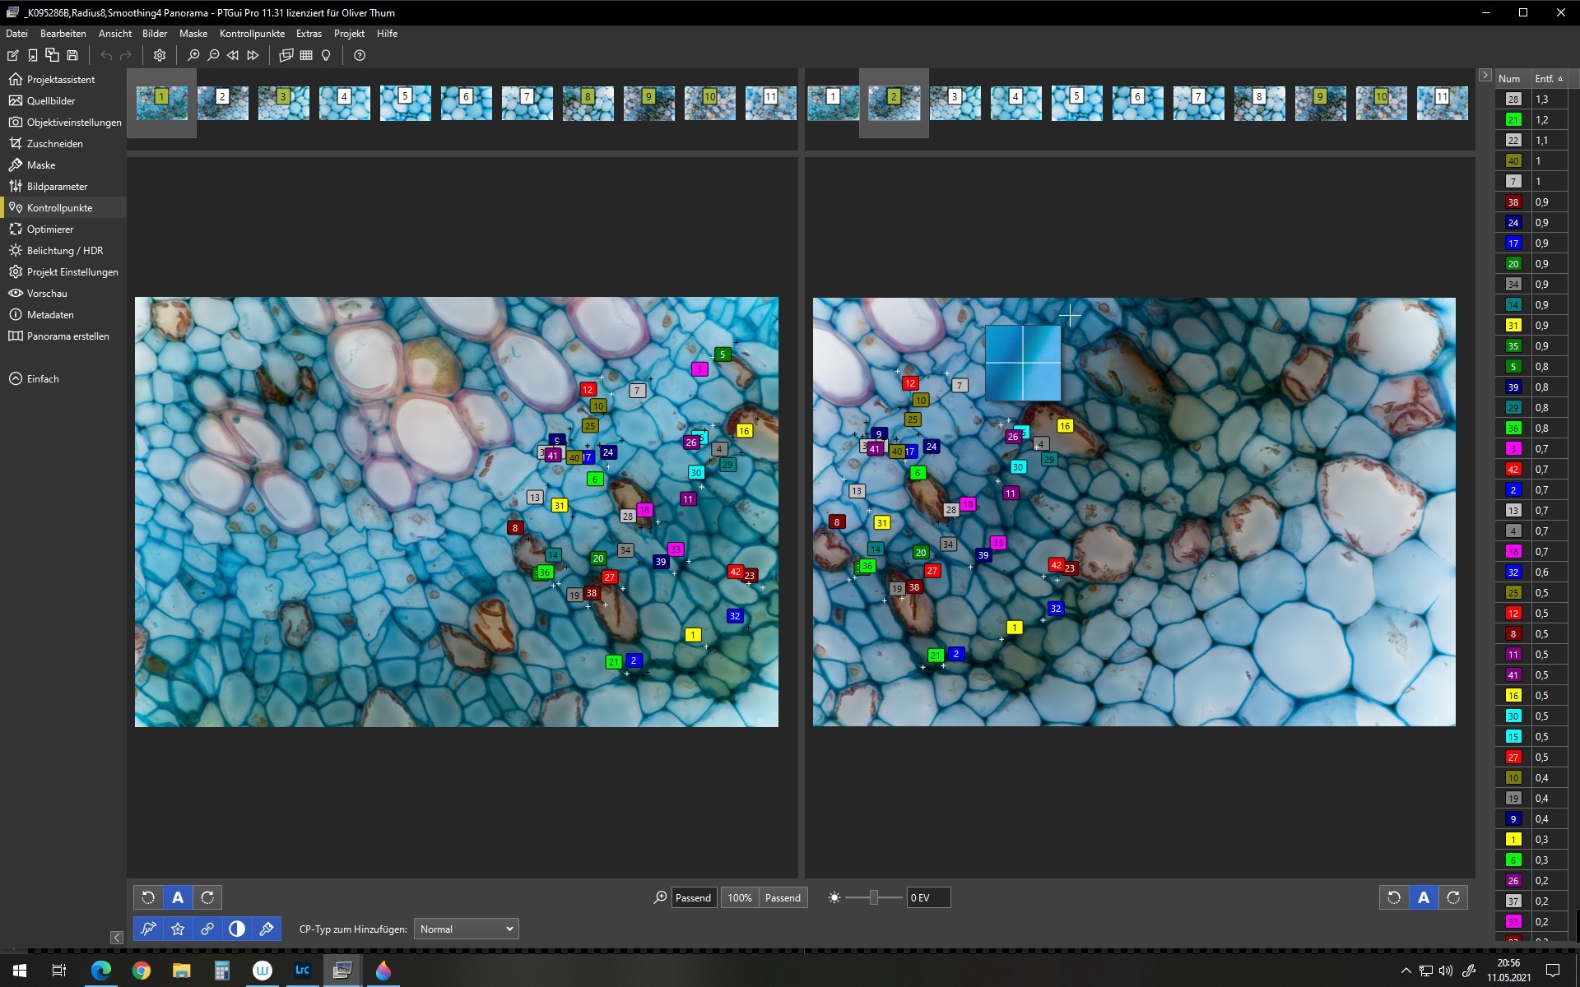The image size is (1580, 987).
Task: Click the gear options toolbar icon
Action: click(x=160, y=55)
